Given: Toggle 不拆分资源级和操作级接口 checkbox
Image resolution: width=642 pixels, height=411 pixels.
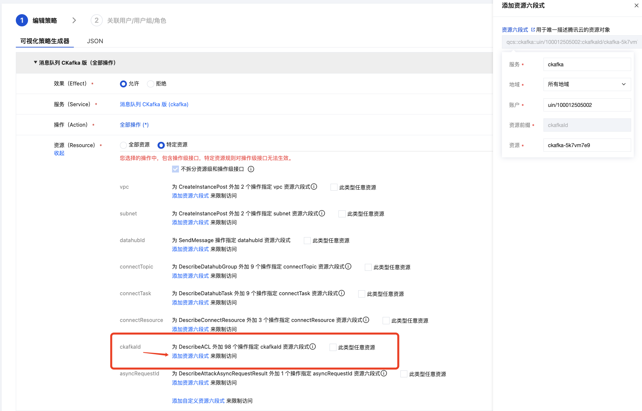Looking at the screenshot, I should (x=175, y=169).
